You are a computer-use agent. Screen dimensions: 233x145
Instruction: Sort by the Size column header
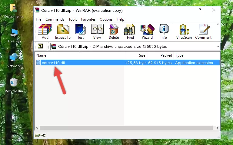coord(135,55)
